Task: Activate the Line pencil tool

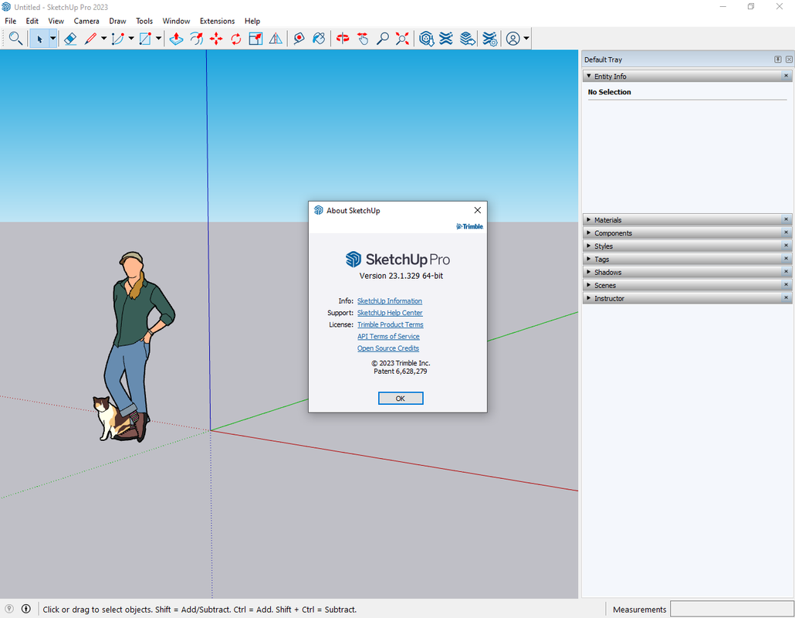Action: (91, 39)
